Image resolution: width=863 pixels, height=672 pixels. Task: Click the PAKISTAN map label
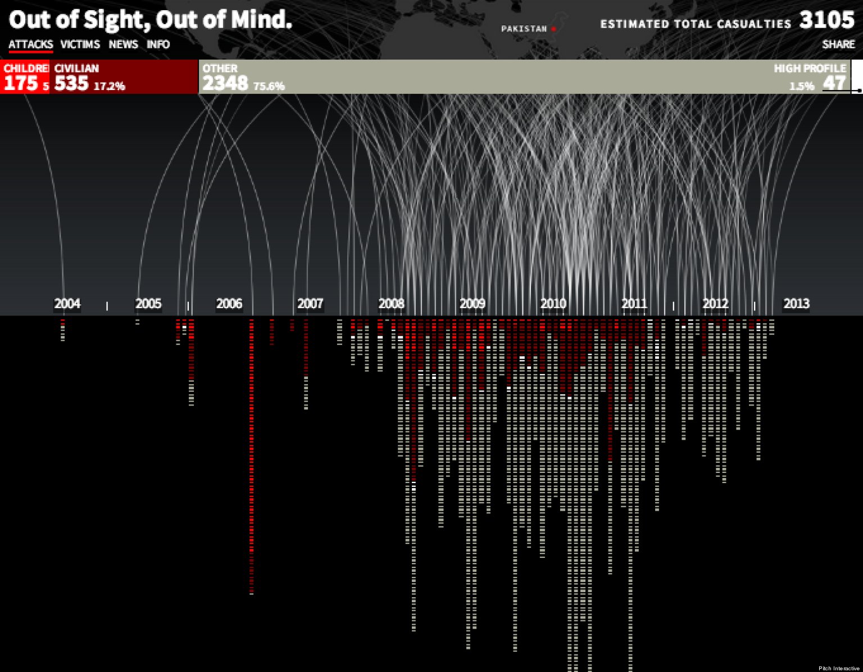click(x=524, y=29)
